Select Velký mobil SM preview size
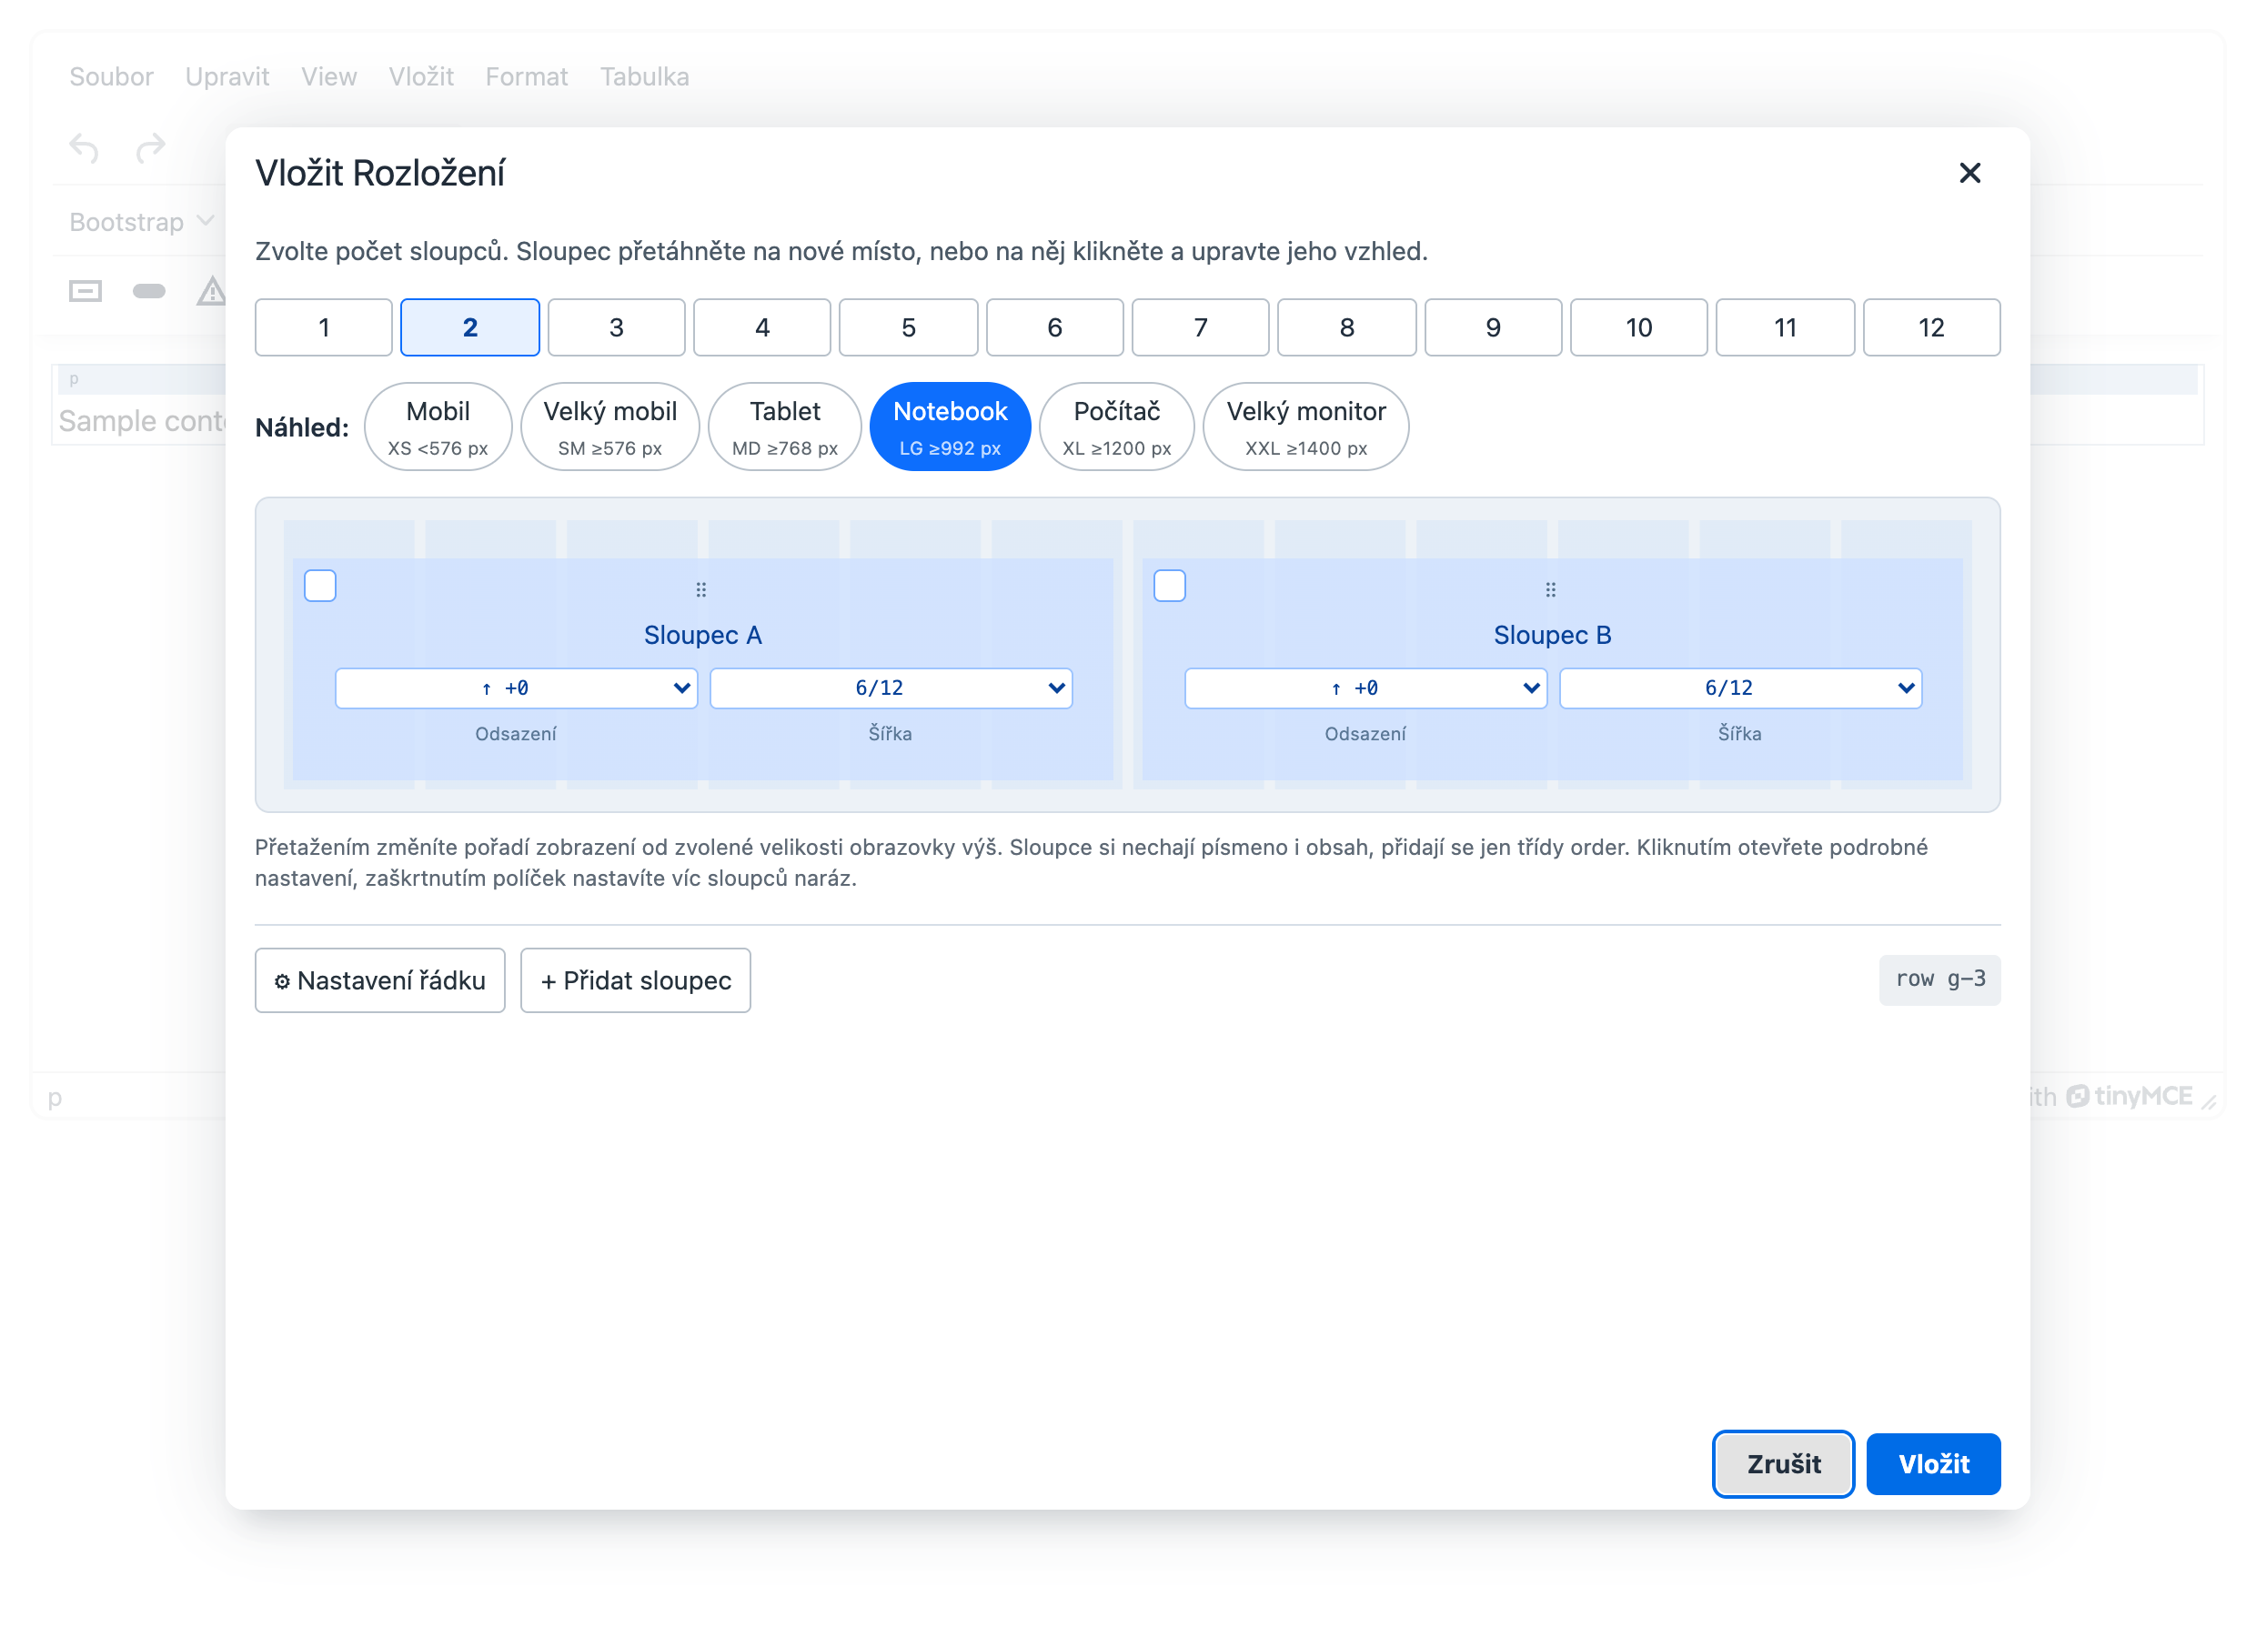2256x1637 pixels. click(x=609, y=427)
